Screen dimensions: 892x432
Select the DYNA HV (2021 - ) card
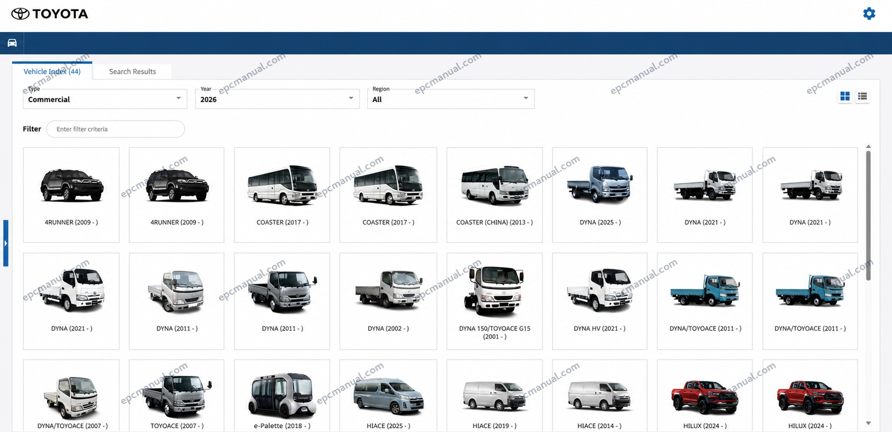pyautogui.click(x=600, y=301)
